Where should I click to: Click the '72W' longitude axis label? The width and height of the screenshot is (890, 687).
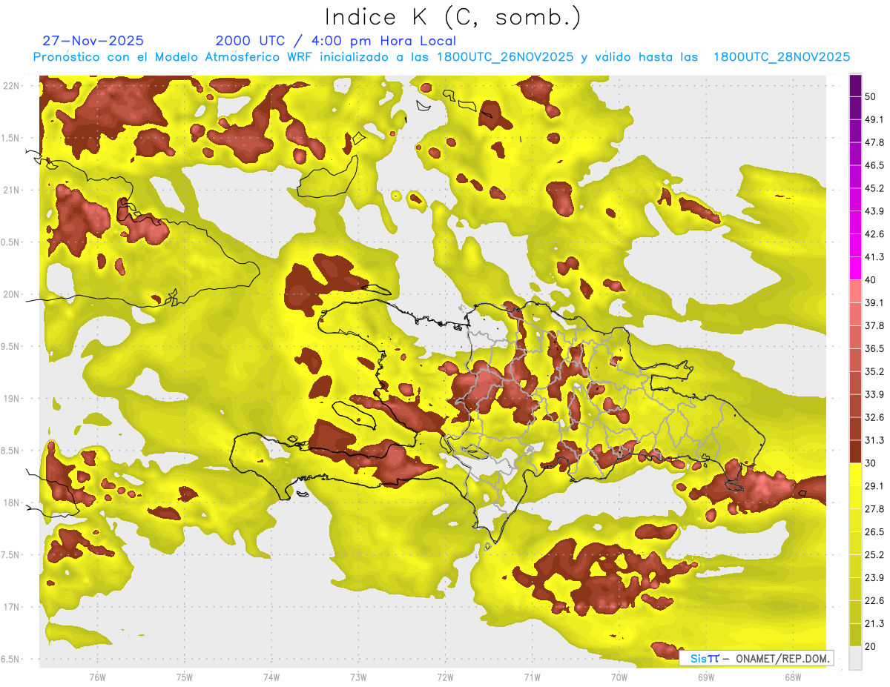(x=445, y=677)
